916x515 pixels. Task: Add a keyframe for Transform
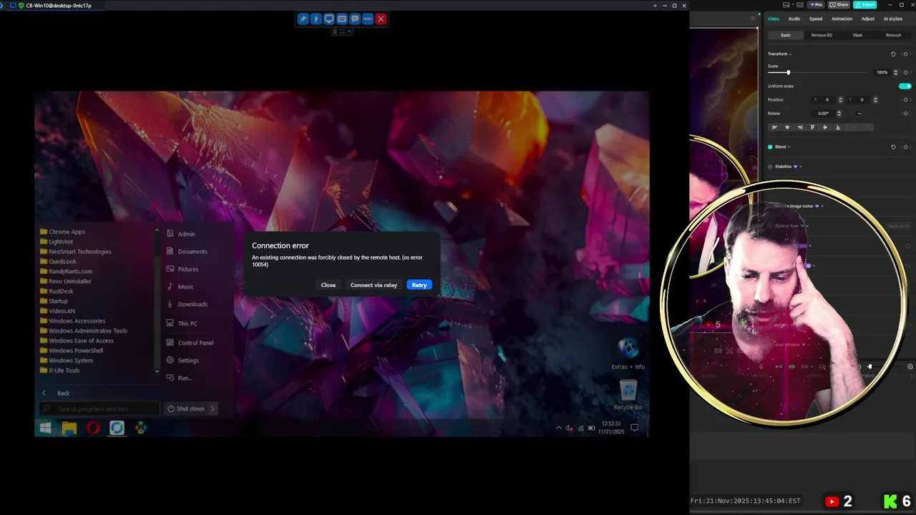(x=905, y=54)
